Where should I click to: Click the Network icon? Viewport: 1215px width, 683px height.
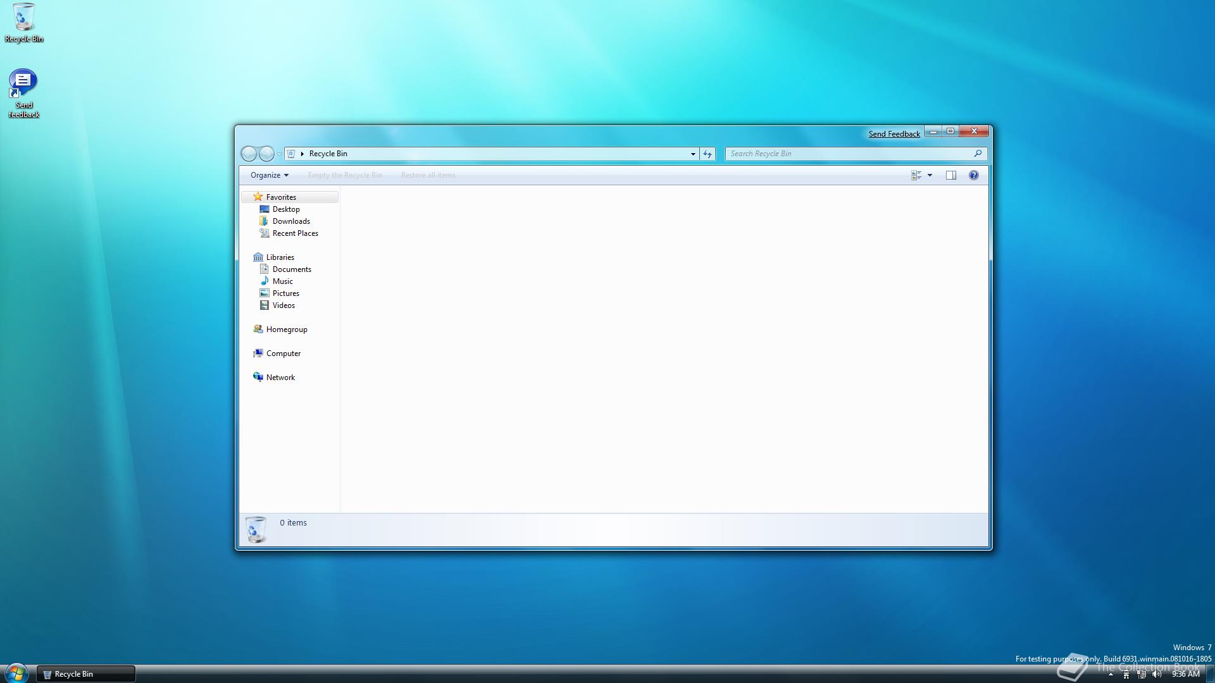[258, 377]
